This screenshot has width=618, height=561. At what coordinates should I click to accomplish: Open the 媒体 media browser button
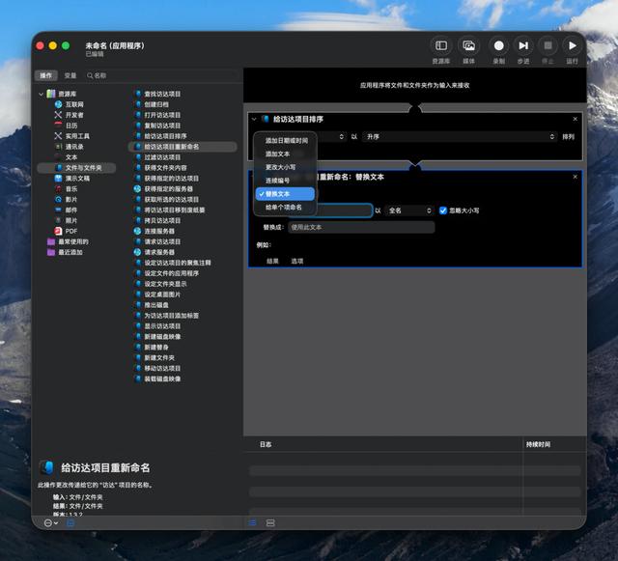468,45
